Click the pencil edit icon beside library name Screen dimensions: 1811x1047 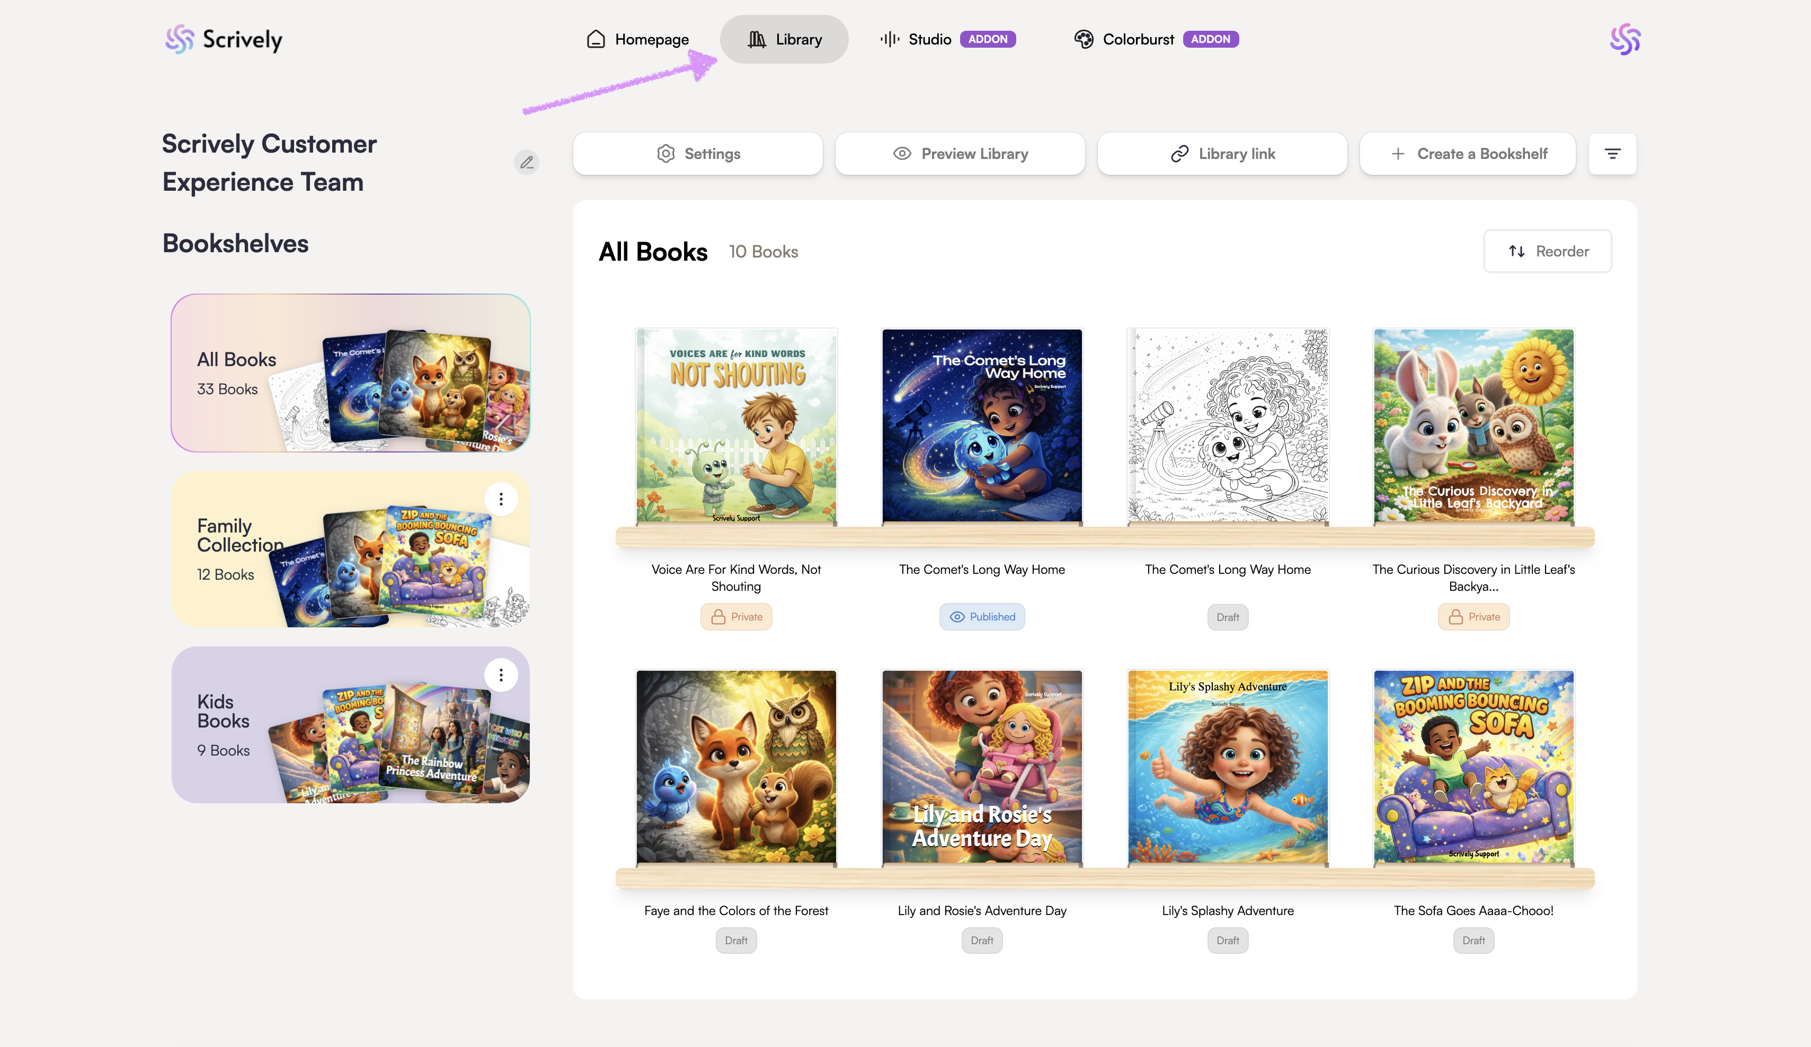pos(527,163)
